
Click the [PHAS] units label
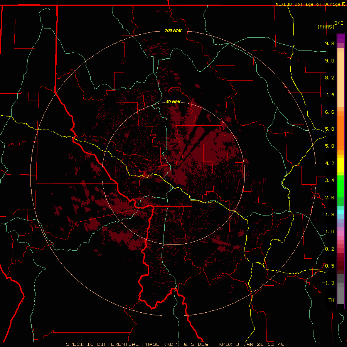[x=326, y=27]
